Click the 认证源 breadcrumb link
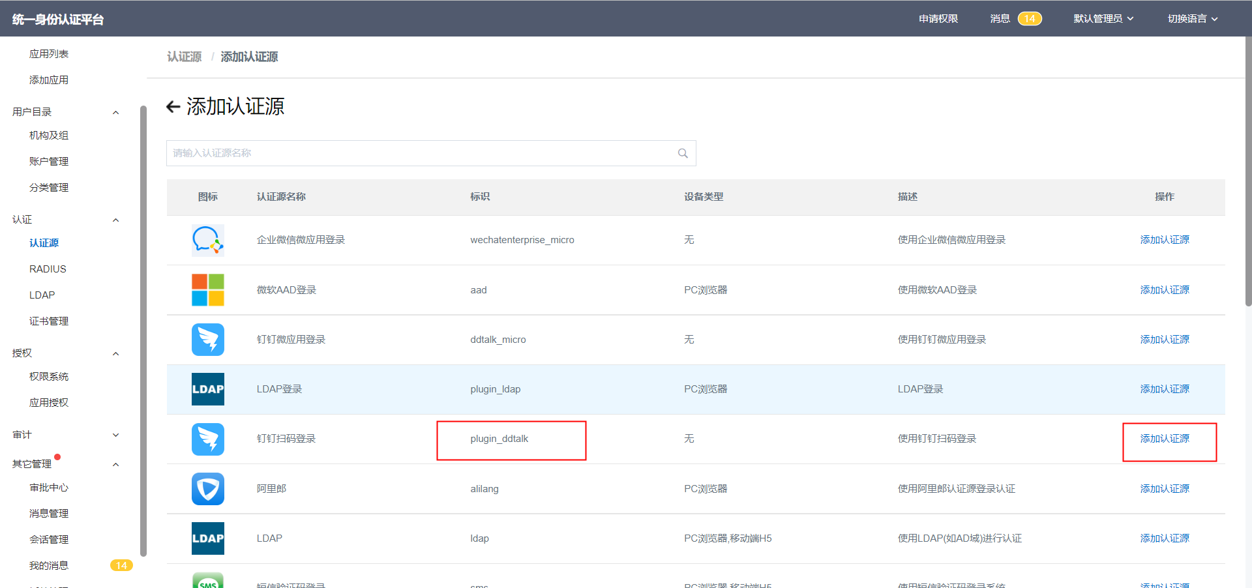This screenshot has height=588, width=1252. [185, 57]
